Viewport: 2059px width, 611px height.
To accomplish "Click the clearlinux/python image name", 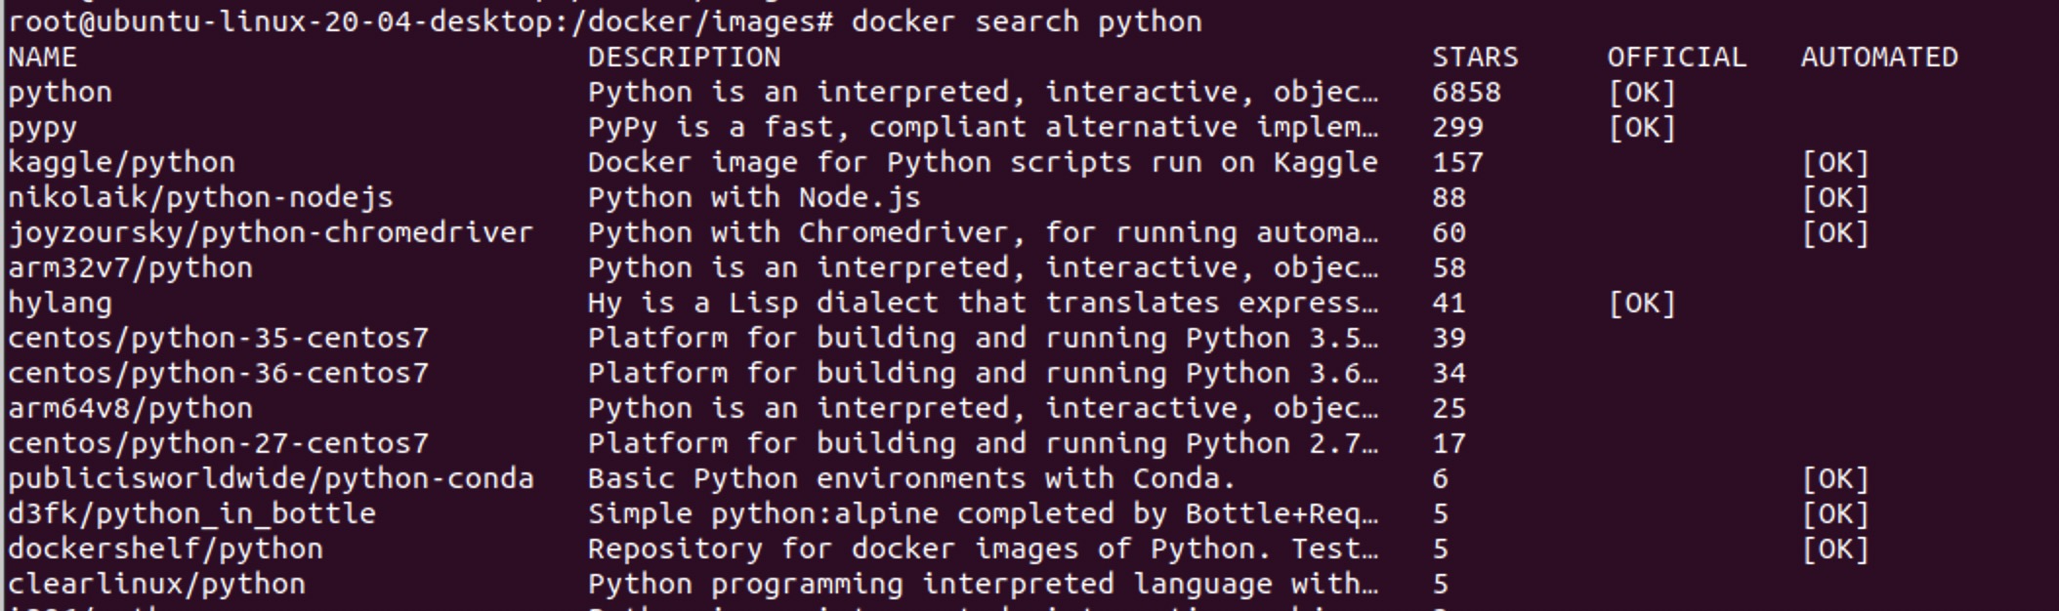I will coord(156,585).
